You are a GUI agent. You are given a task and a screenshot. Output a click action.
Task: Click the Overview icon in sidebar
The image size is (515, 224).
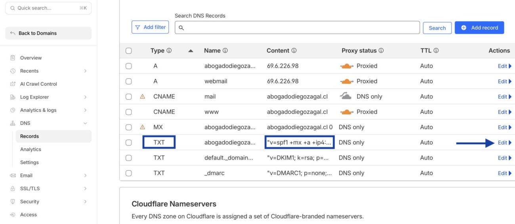point(13,58)
